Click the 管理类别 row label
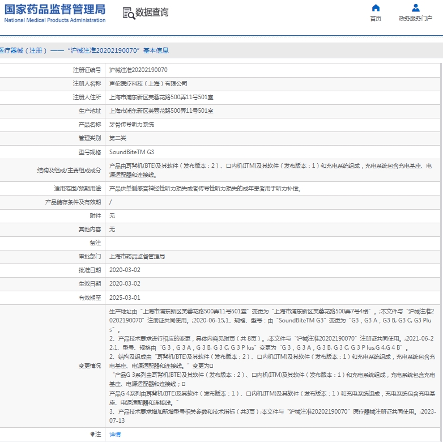443x442 pixels. coord(90,138)
